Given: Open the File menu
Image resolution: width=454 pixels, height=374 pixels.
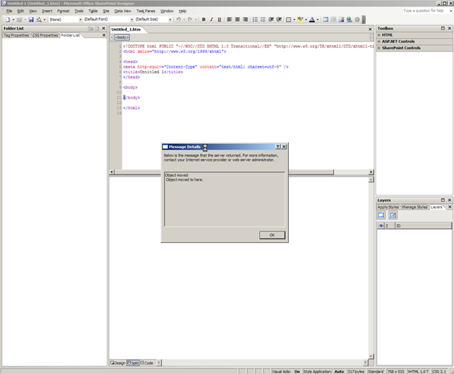Looking at the screenshot, I should coord(9,11).
